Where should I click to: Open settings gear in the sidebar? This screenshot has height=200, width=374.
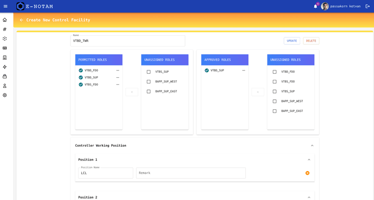tap(5, 95)
